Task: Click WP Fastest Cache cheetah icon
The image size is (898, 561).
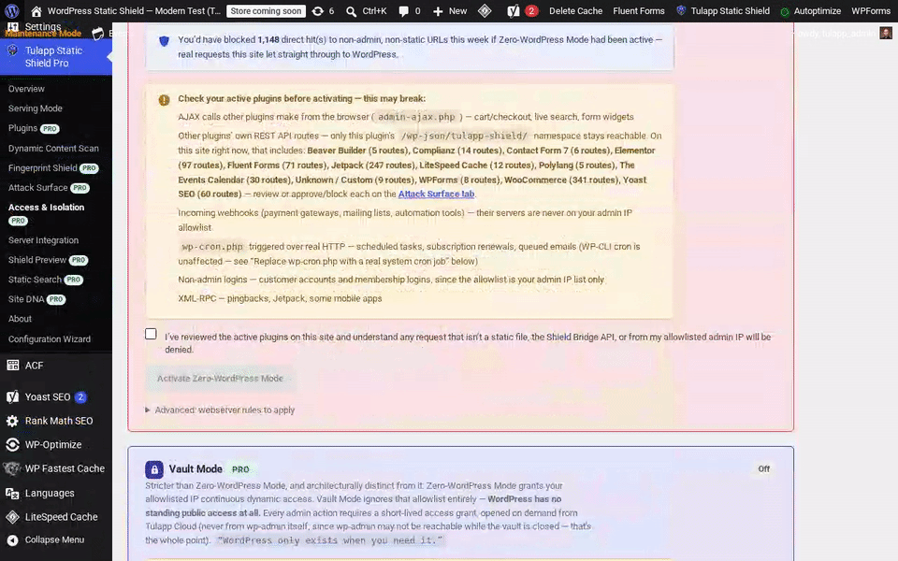Action: point(12,468)
